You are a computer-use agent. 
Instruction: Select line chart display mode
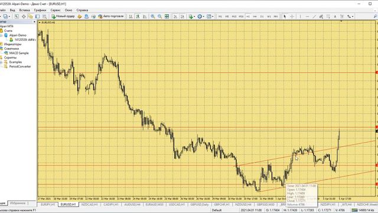[145, 17]
